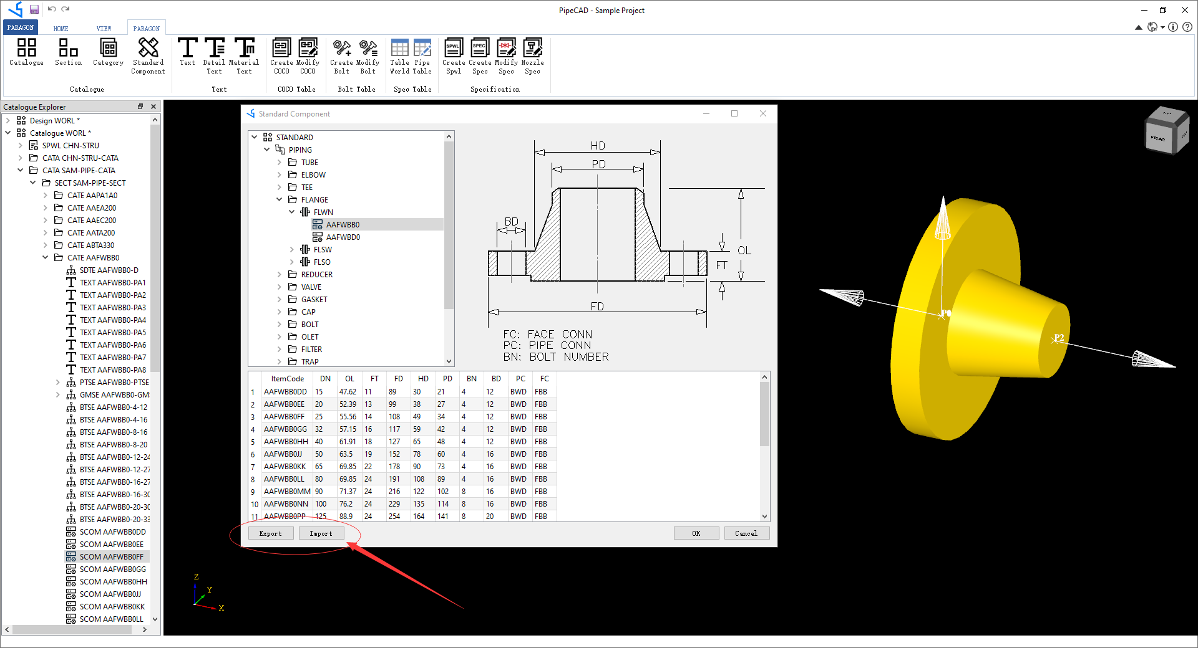
Task: Open the Catalogue tool
Action: coord(26,55)
